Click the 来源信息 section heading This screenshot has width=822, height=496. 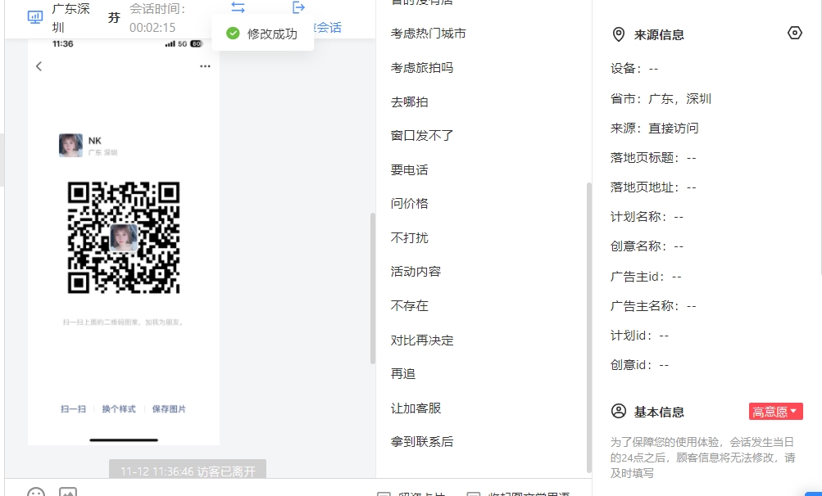(659, 35)
